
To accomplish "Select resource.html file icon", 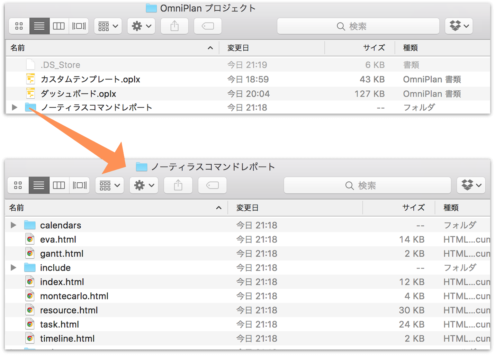I will [x=30, y=310].
